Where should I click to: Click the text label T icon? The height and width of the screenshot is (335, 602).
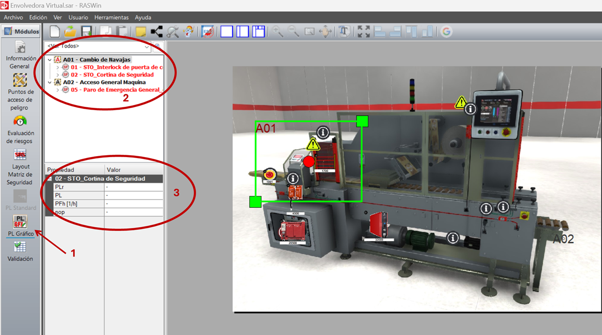pos(344,32)
